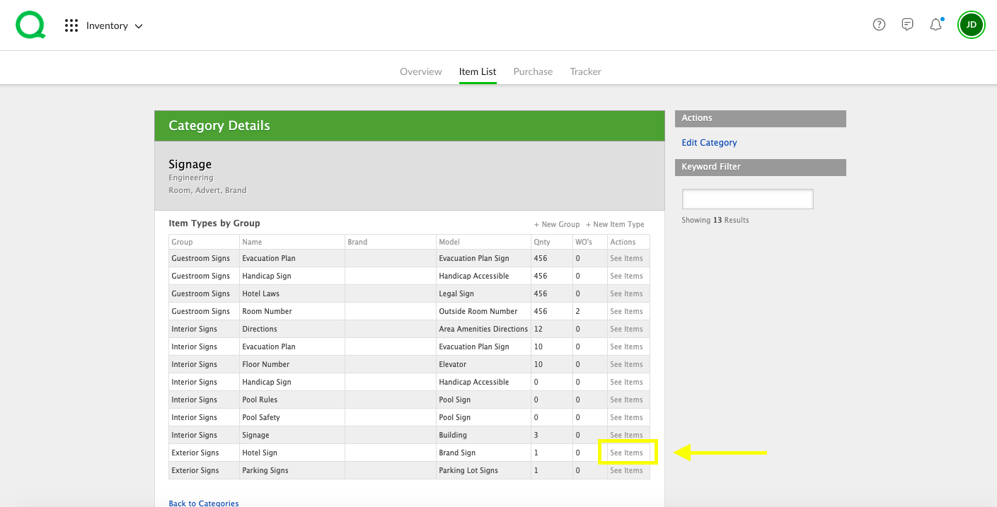Click + New Item Type
The image size is (997, 507).
tap(615, 224)
